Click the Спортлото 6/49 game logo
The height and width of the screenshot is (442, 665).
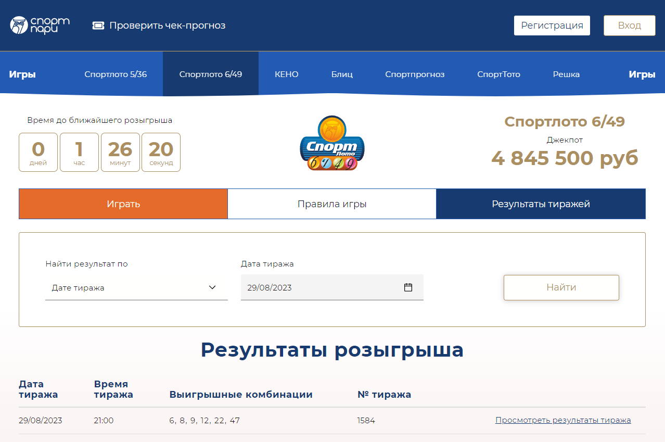[332, 144]
